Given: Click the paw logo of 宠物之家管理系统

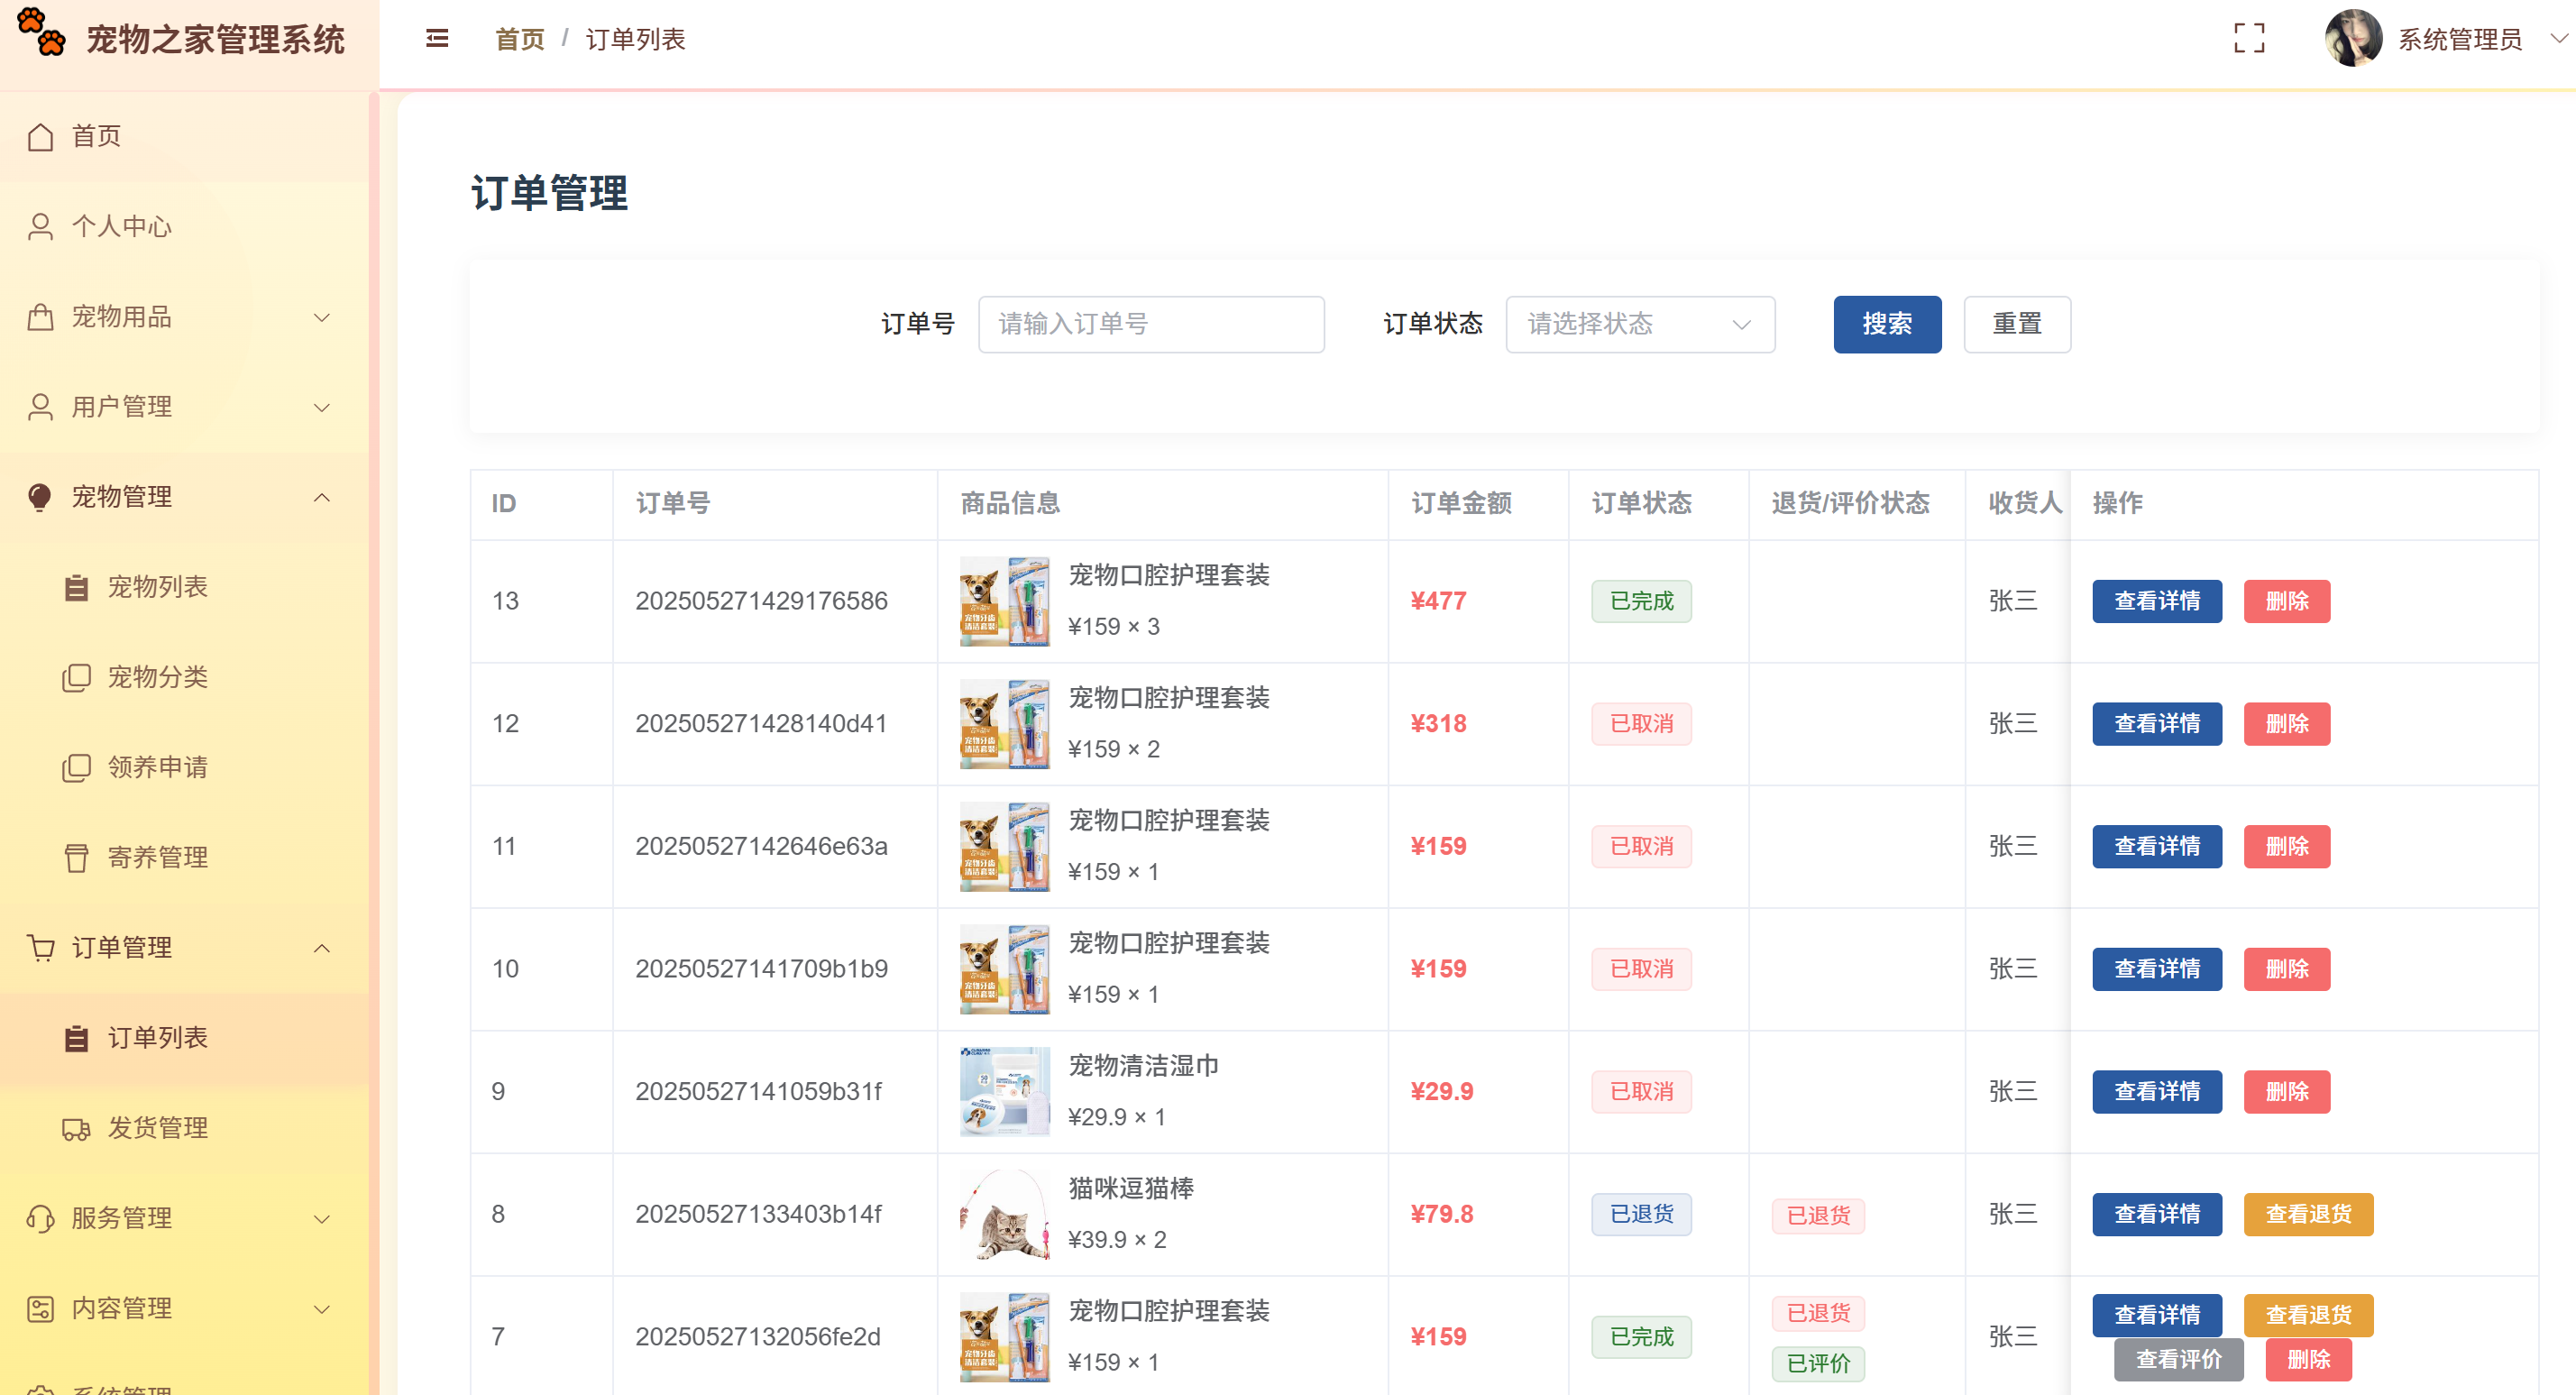Looking at the screenshot, I should [41, 38].
